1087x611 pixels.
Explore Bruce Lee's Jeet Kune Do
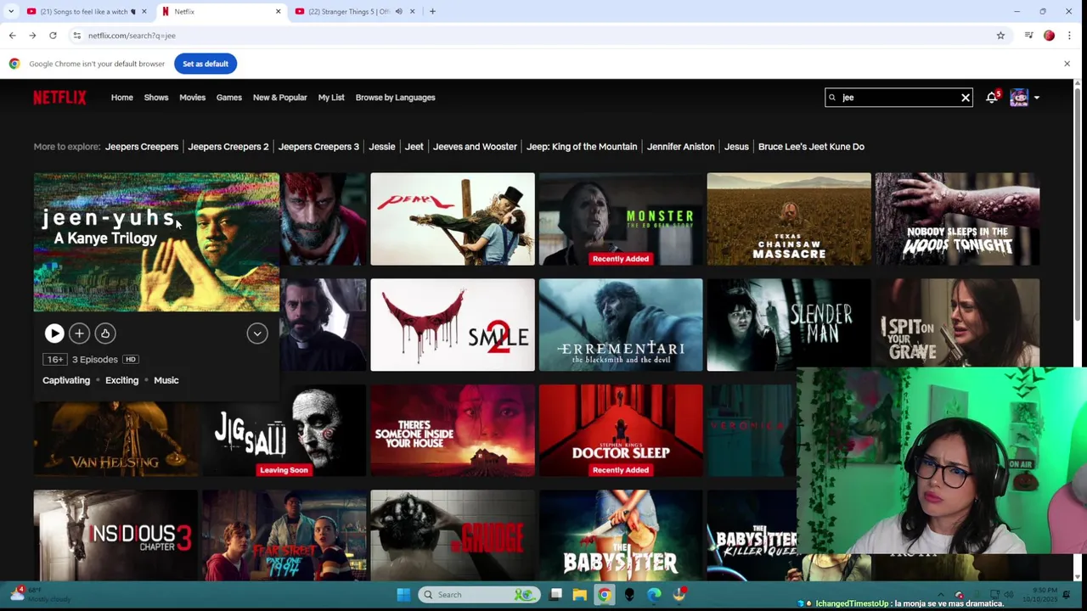[811, 147]
